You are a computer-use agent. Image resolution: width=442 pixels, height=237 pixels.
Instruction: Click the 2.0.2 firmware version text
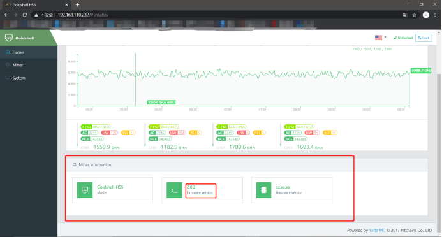coord(191,187)
